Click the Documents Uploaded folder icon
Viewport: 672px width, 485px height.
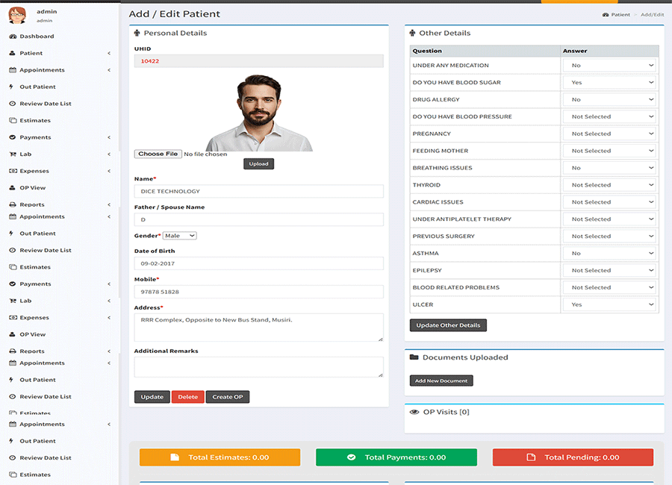click(414, 357)
